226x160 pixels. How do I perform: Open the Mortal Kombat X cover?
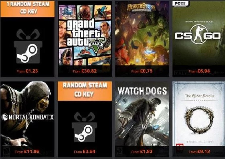27,114
